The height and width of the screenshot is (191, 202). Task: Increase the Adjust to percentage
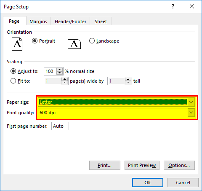click(x=59, y=70)
